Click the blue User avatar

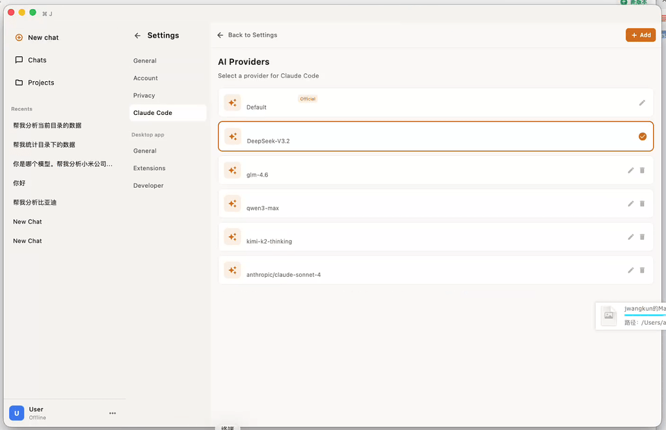pos(16,413)
